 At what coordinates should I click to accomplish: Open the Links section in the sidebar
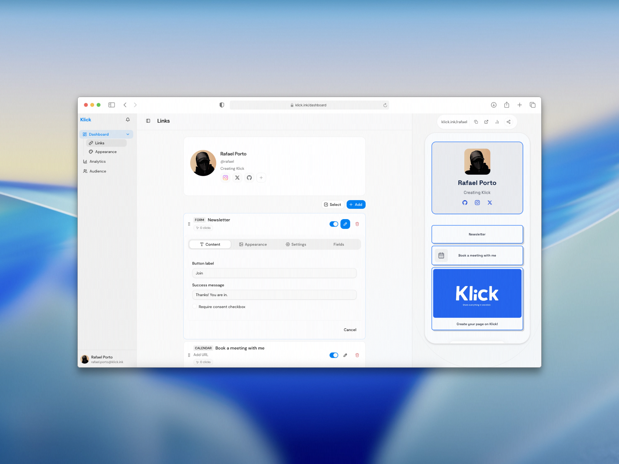pyautogui.click(x=99, y=143)
